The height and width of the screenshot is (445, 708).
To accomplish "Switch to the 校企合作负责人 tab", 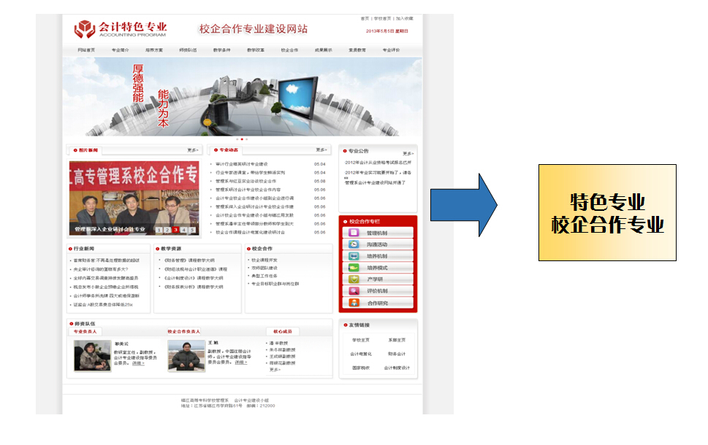I will 183,331.
